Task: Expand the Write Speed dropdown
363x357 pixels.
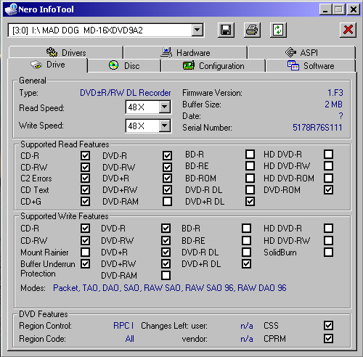Action: pos(165,126)
